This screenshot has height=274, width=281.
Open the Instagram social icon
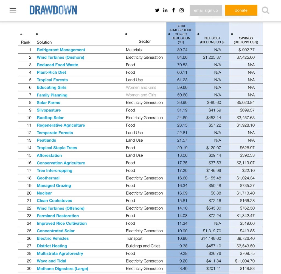pos(182,10)
